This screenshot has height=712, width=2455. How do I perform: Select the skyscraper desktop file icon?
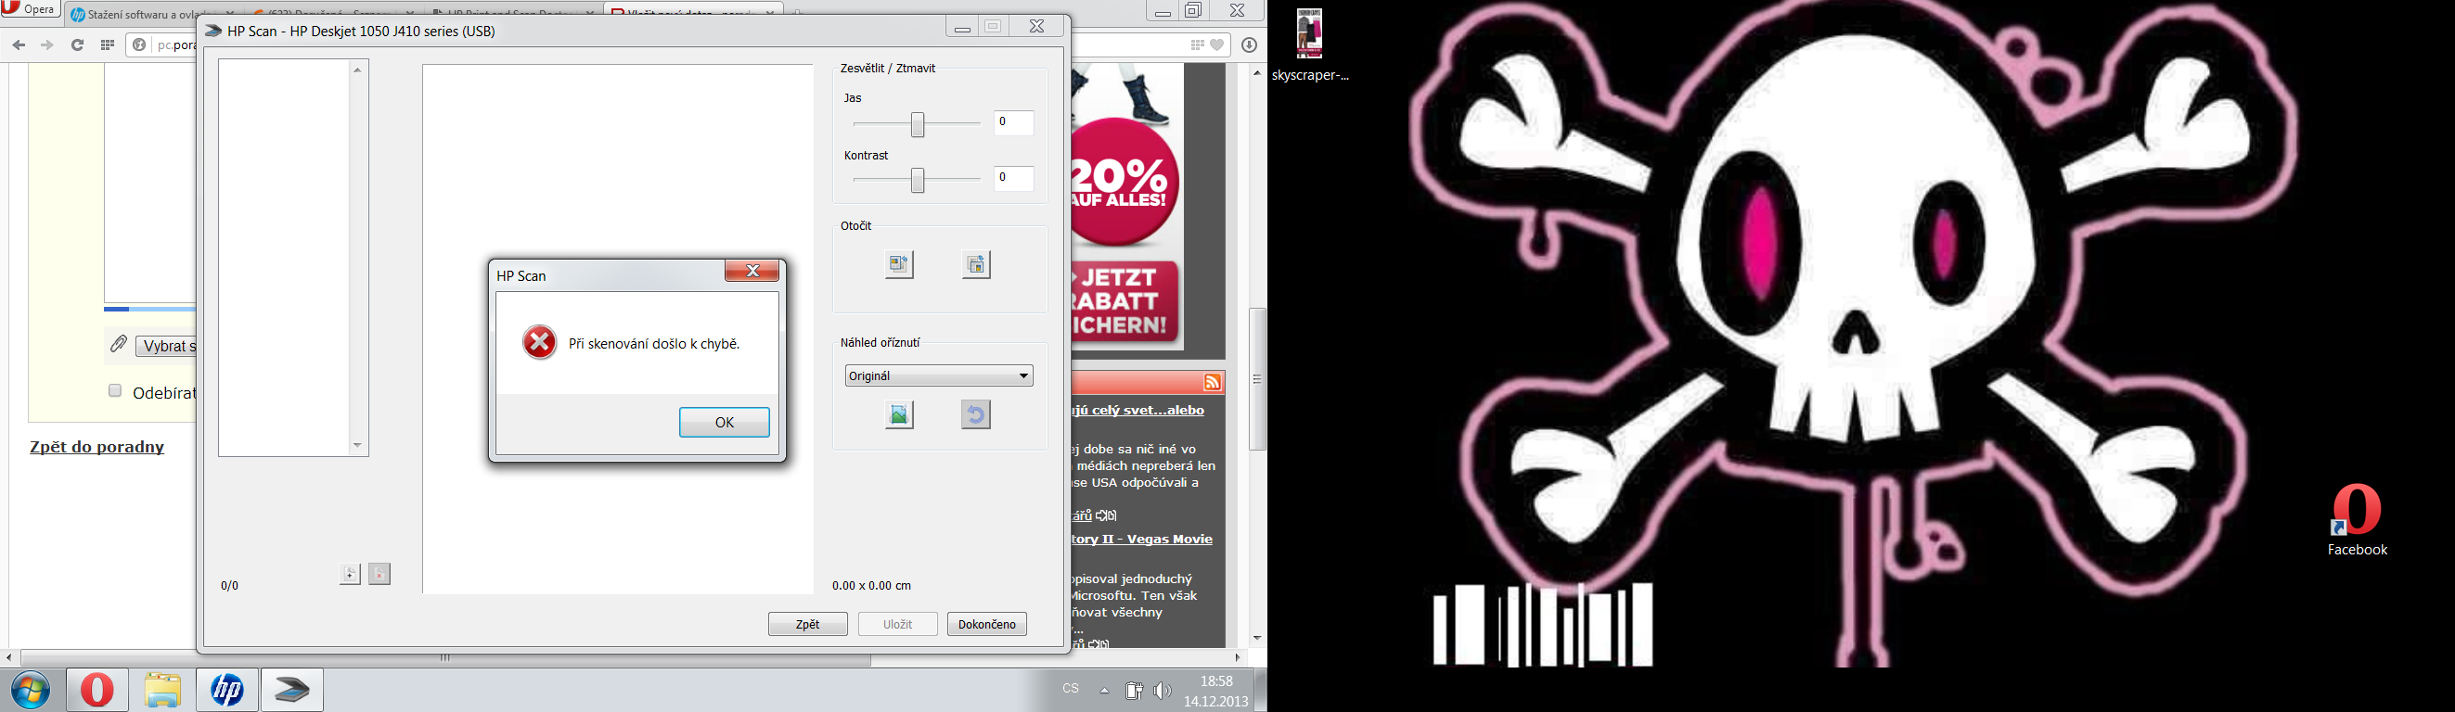1310,44
